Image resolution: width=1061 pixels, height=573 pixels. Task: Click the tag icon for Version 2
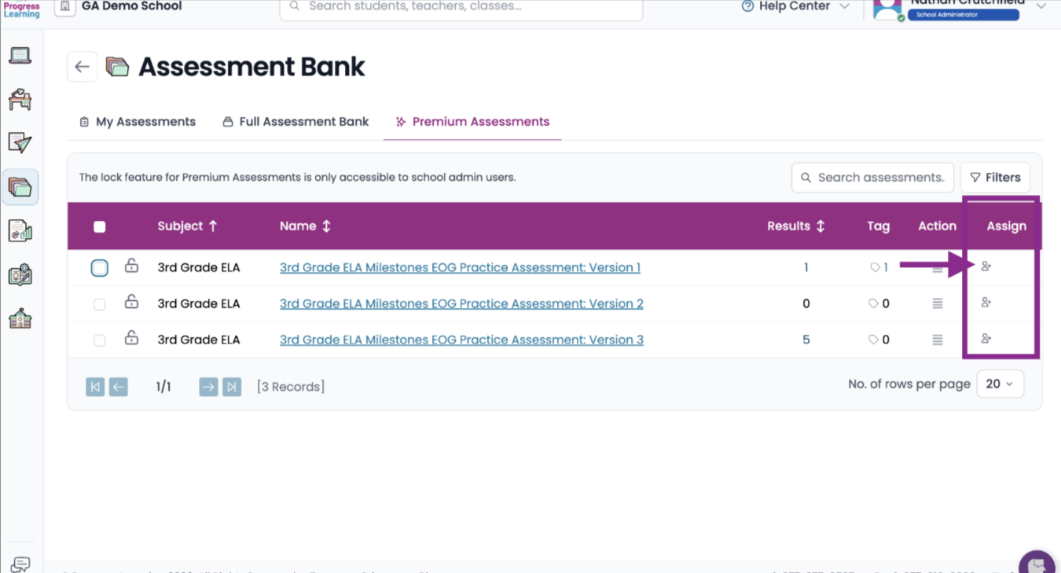873,303
